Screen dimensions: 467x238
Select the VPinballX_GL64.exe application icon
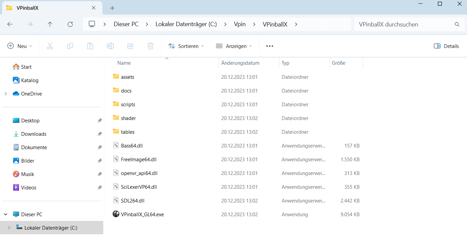pos(116,214)
